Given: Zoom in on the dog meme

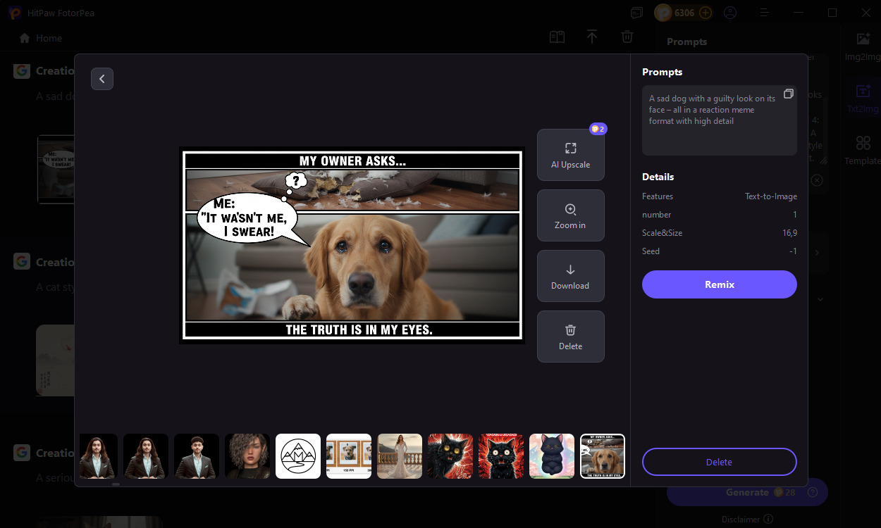Looking at the screenshot, I should [570, 215].
